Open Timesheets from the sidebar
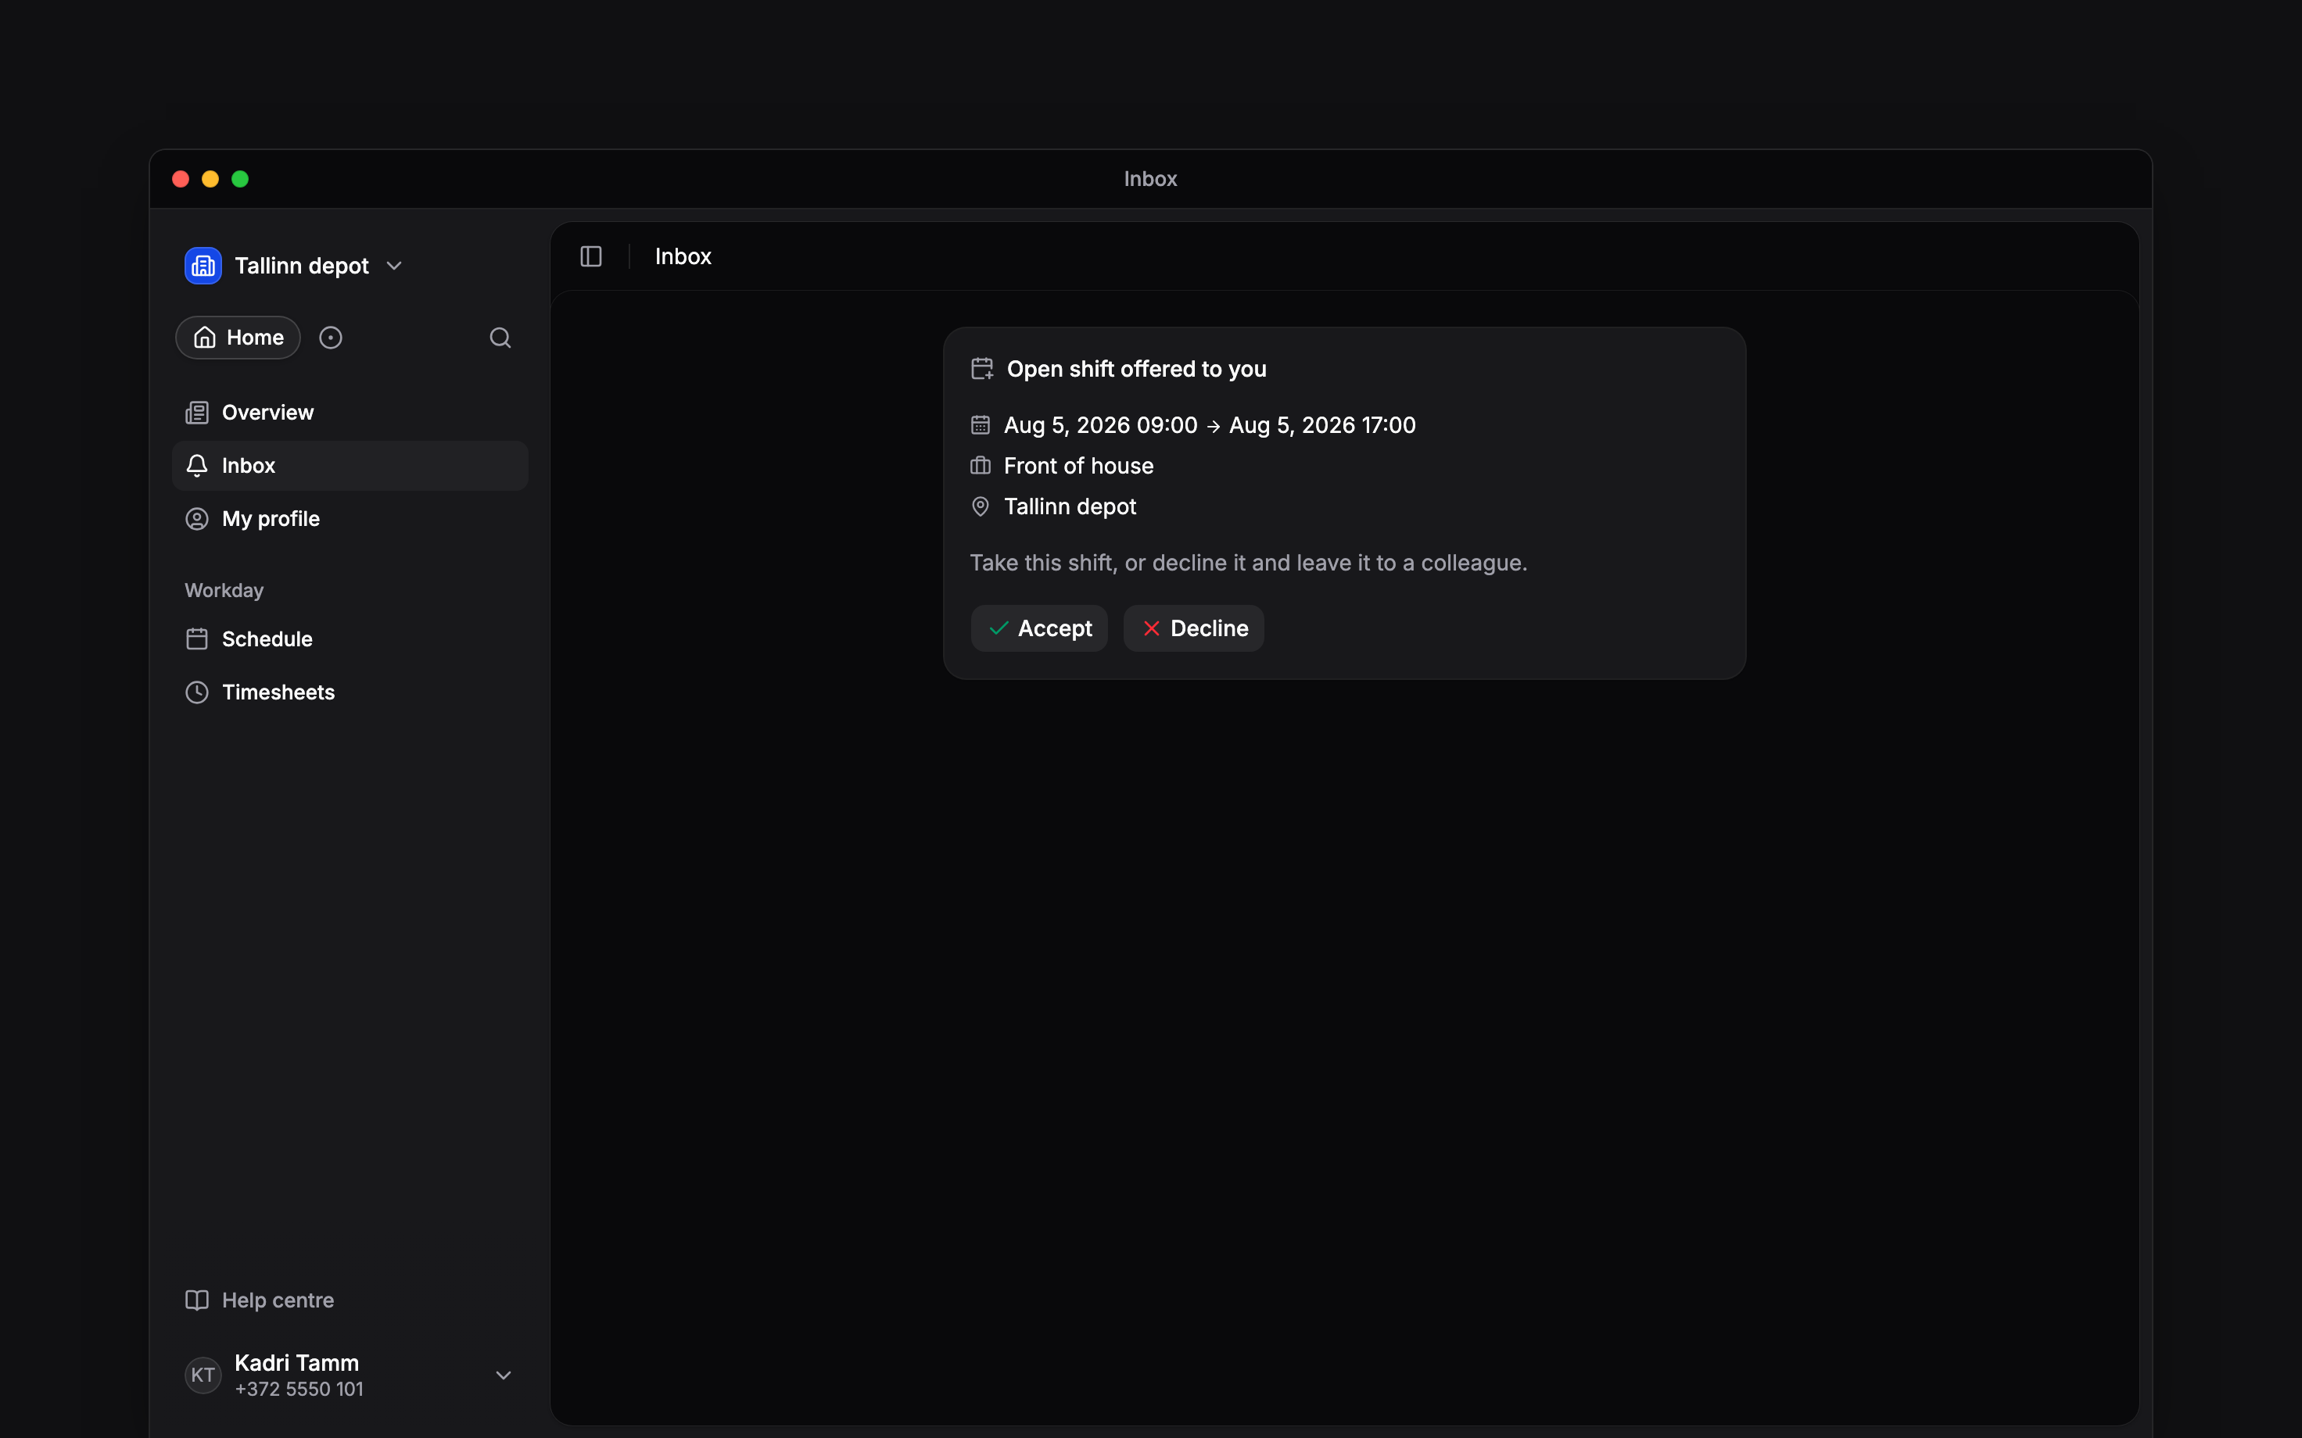The height and width of the screenshot is (1438, 2302). click(x=349, y=692)
